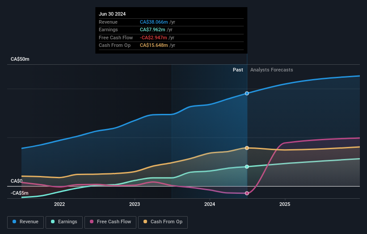
Task: Click the CA$38.066m revenue value
Action: pos(154,22)
